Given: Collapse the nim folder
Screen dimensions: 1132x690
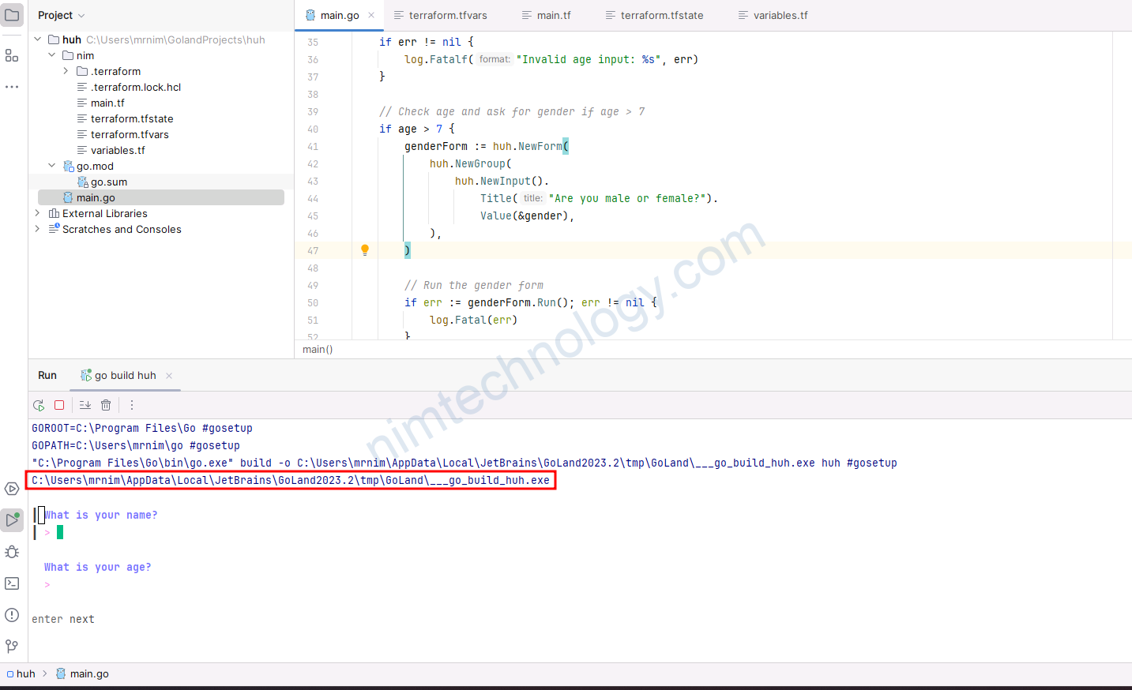Looking at the screenshot, I should (52, 55).
